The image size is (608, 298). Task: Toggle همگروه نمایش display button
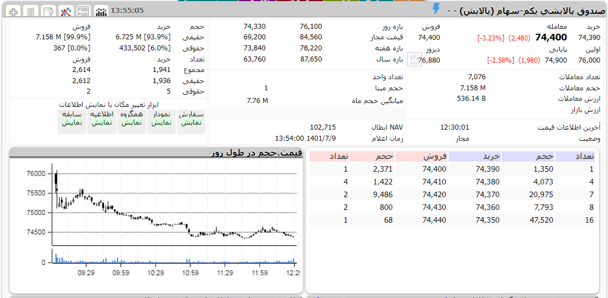tap(131, 122)
